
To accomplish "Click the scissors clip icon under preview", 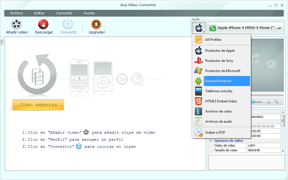I will [269, 102].
